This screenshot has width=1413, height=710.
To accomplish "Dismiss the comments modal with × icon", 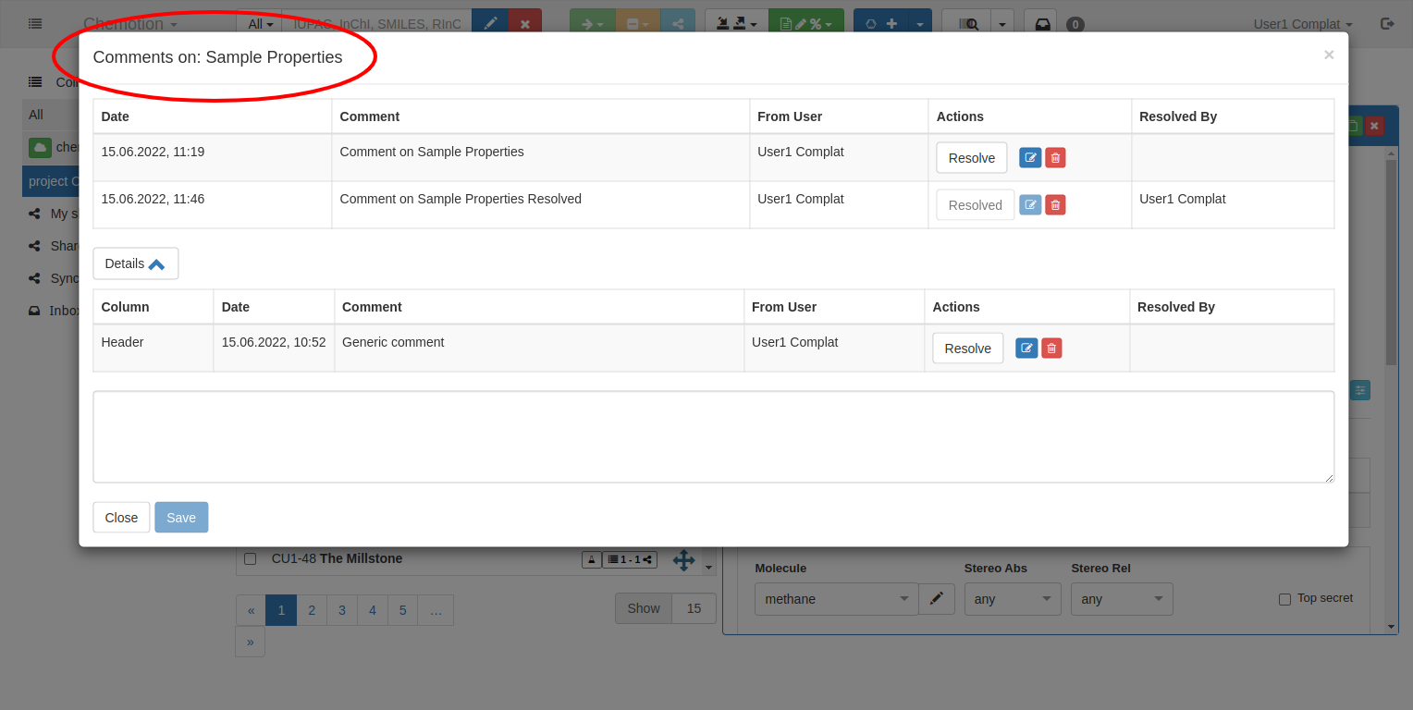I will coord(1329,55).
